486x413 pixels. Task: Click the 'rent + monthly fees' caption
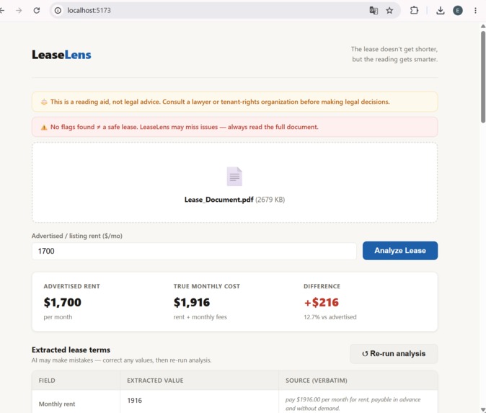[200, 317]
